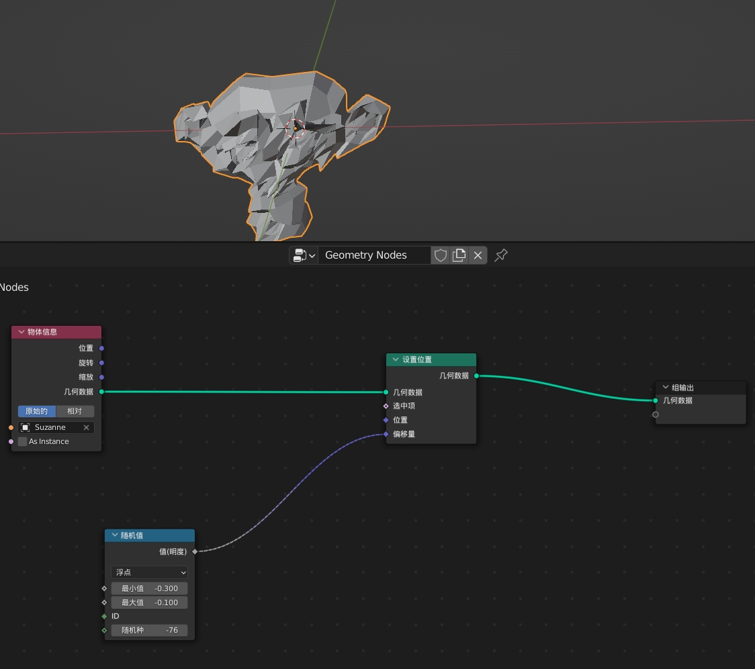Viewport: 755px width, 669px height.
Task: Click the 几何数据 output socket on 物体信息
Action: coord(101,392)
